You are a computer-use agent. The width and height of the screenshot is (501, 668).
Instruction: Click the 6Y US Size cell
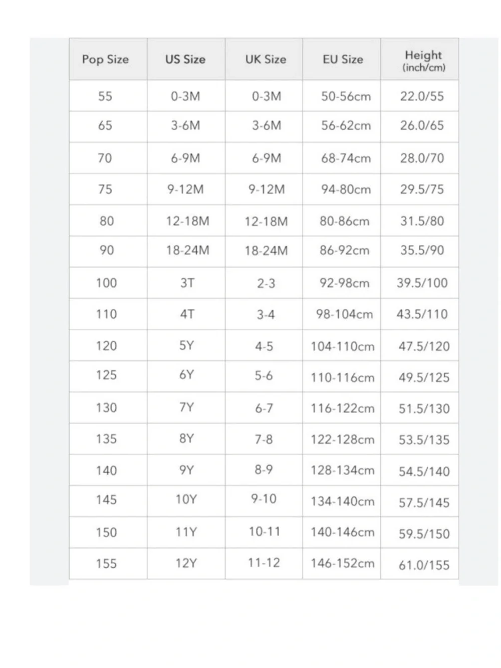[x=186, y=376]
